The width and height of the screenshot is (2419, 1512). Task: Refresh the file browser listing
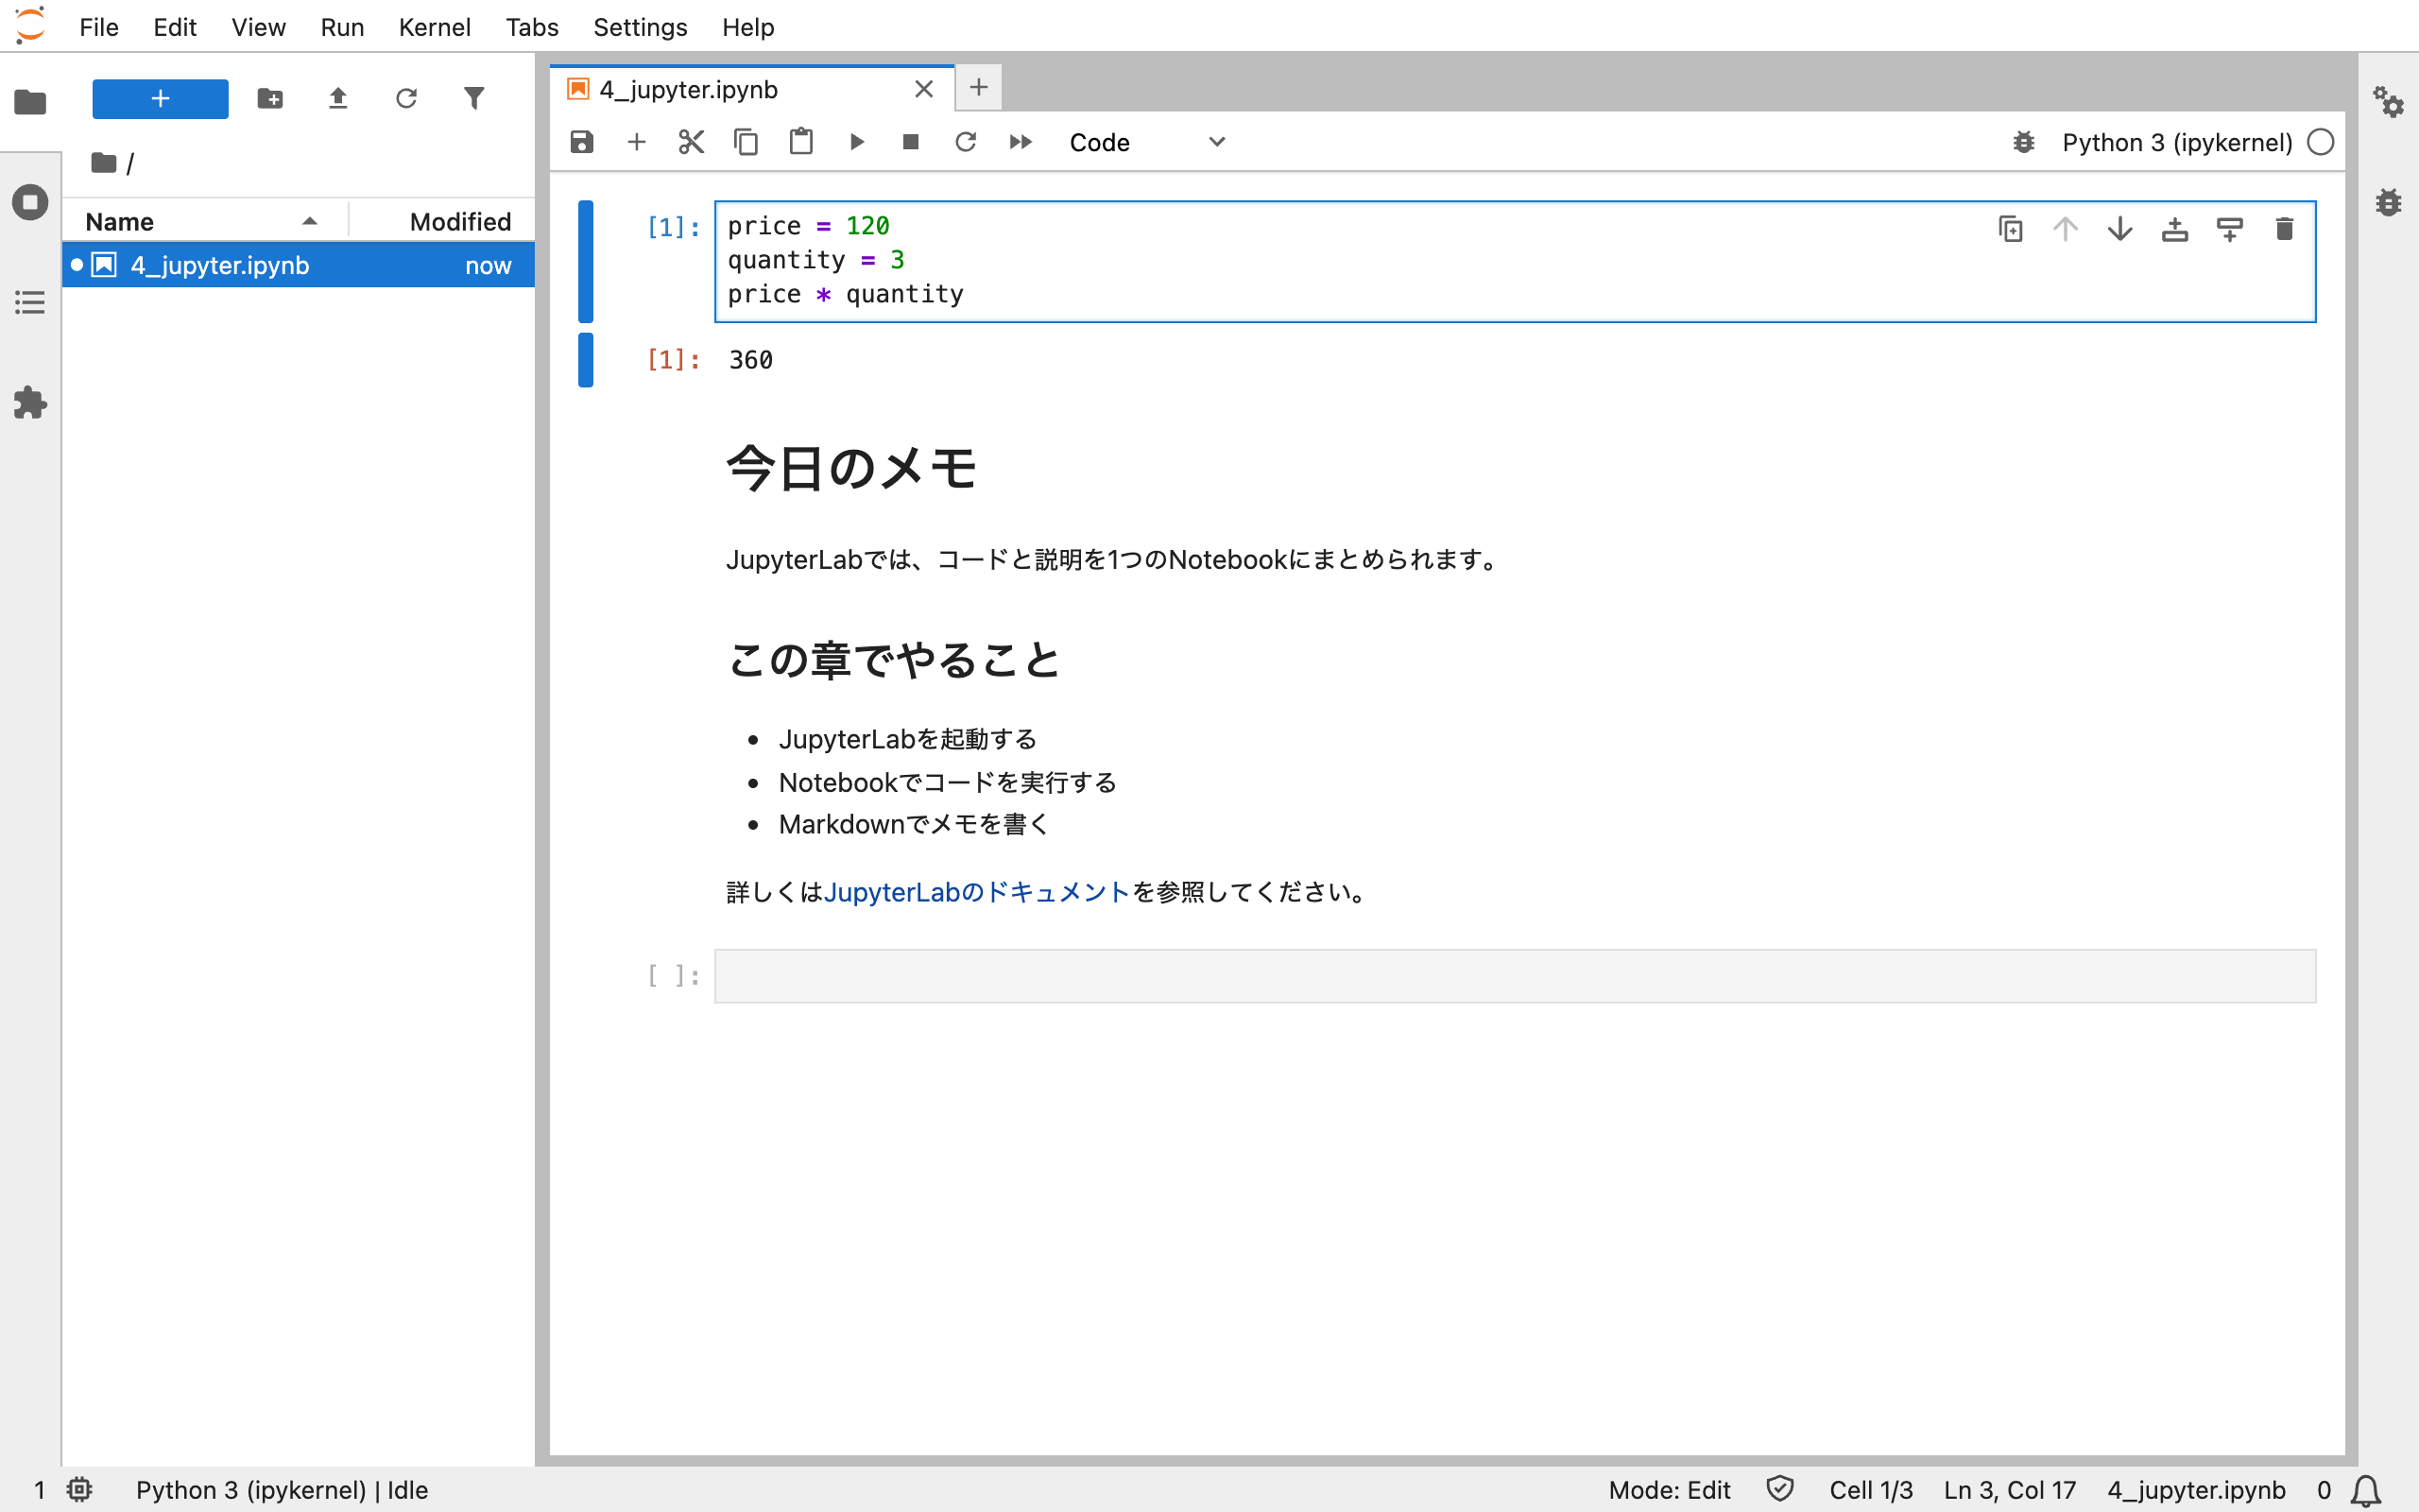[405, 98]
